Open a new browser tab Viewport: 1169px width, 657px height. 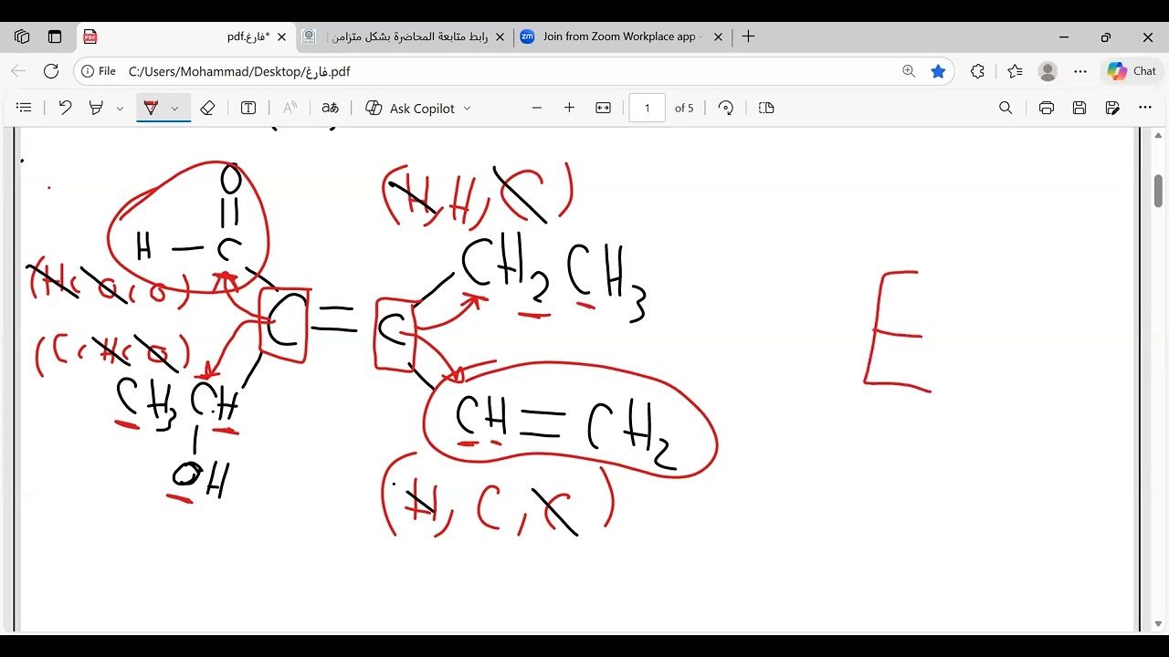click(x=749, y=36)
